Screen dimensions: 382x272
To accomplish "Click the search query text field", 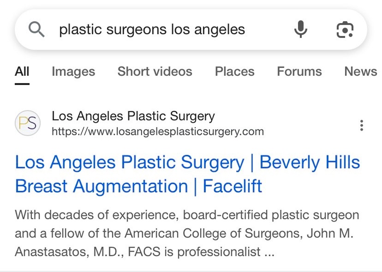I will [152, 29].
